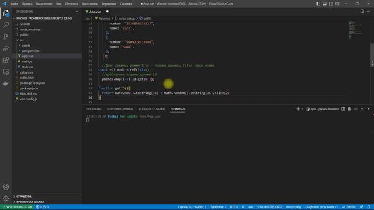
Task: Expand the assets folder
Action: [x=26, y=45]
